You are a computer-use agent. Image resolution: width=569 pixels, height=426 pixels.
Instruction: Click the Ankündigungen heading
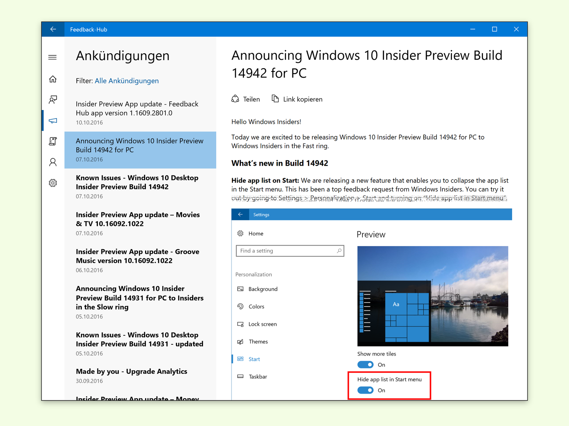[123, 56]
